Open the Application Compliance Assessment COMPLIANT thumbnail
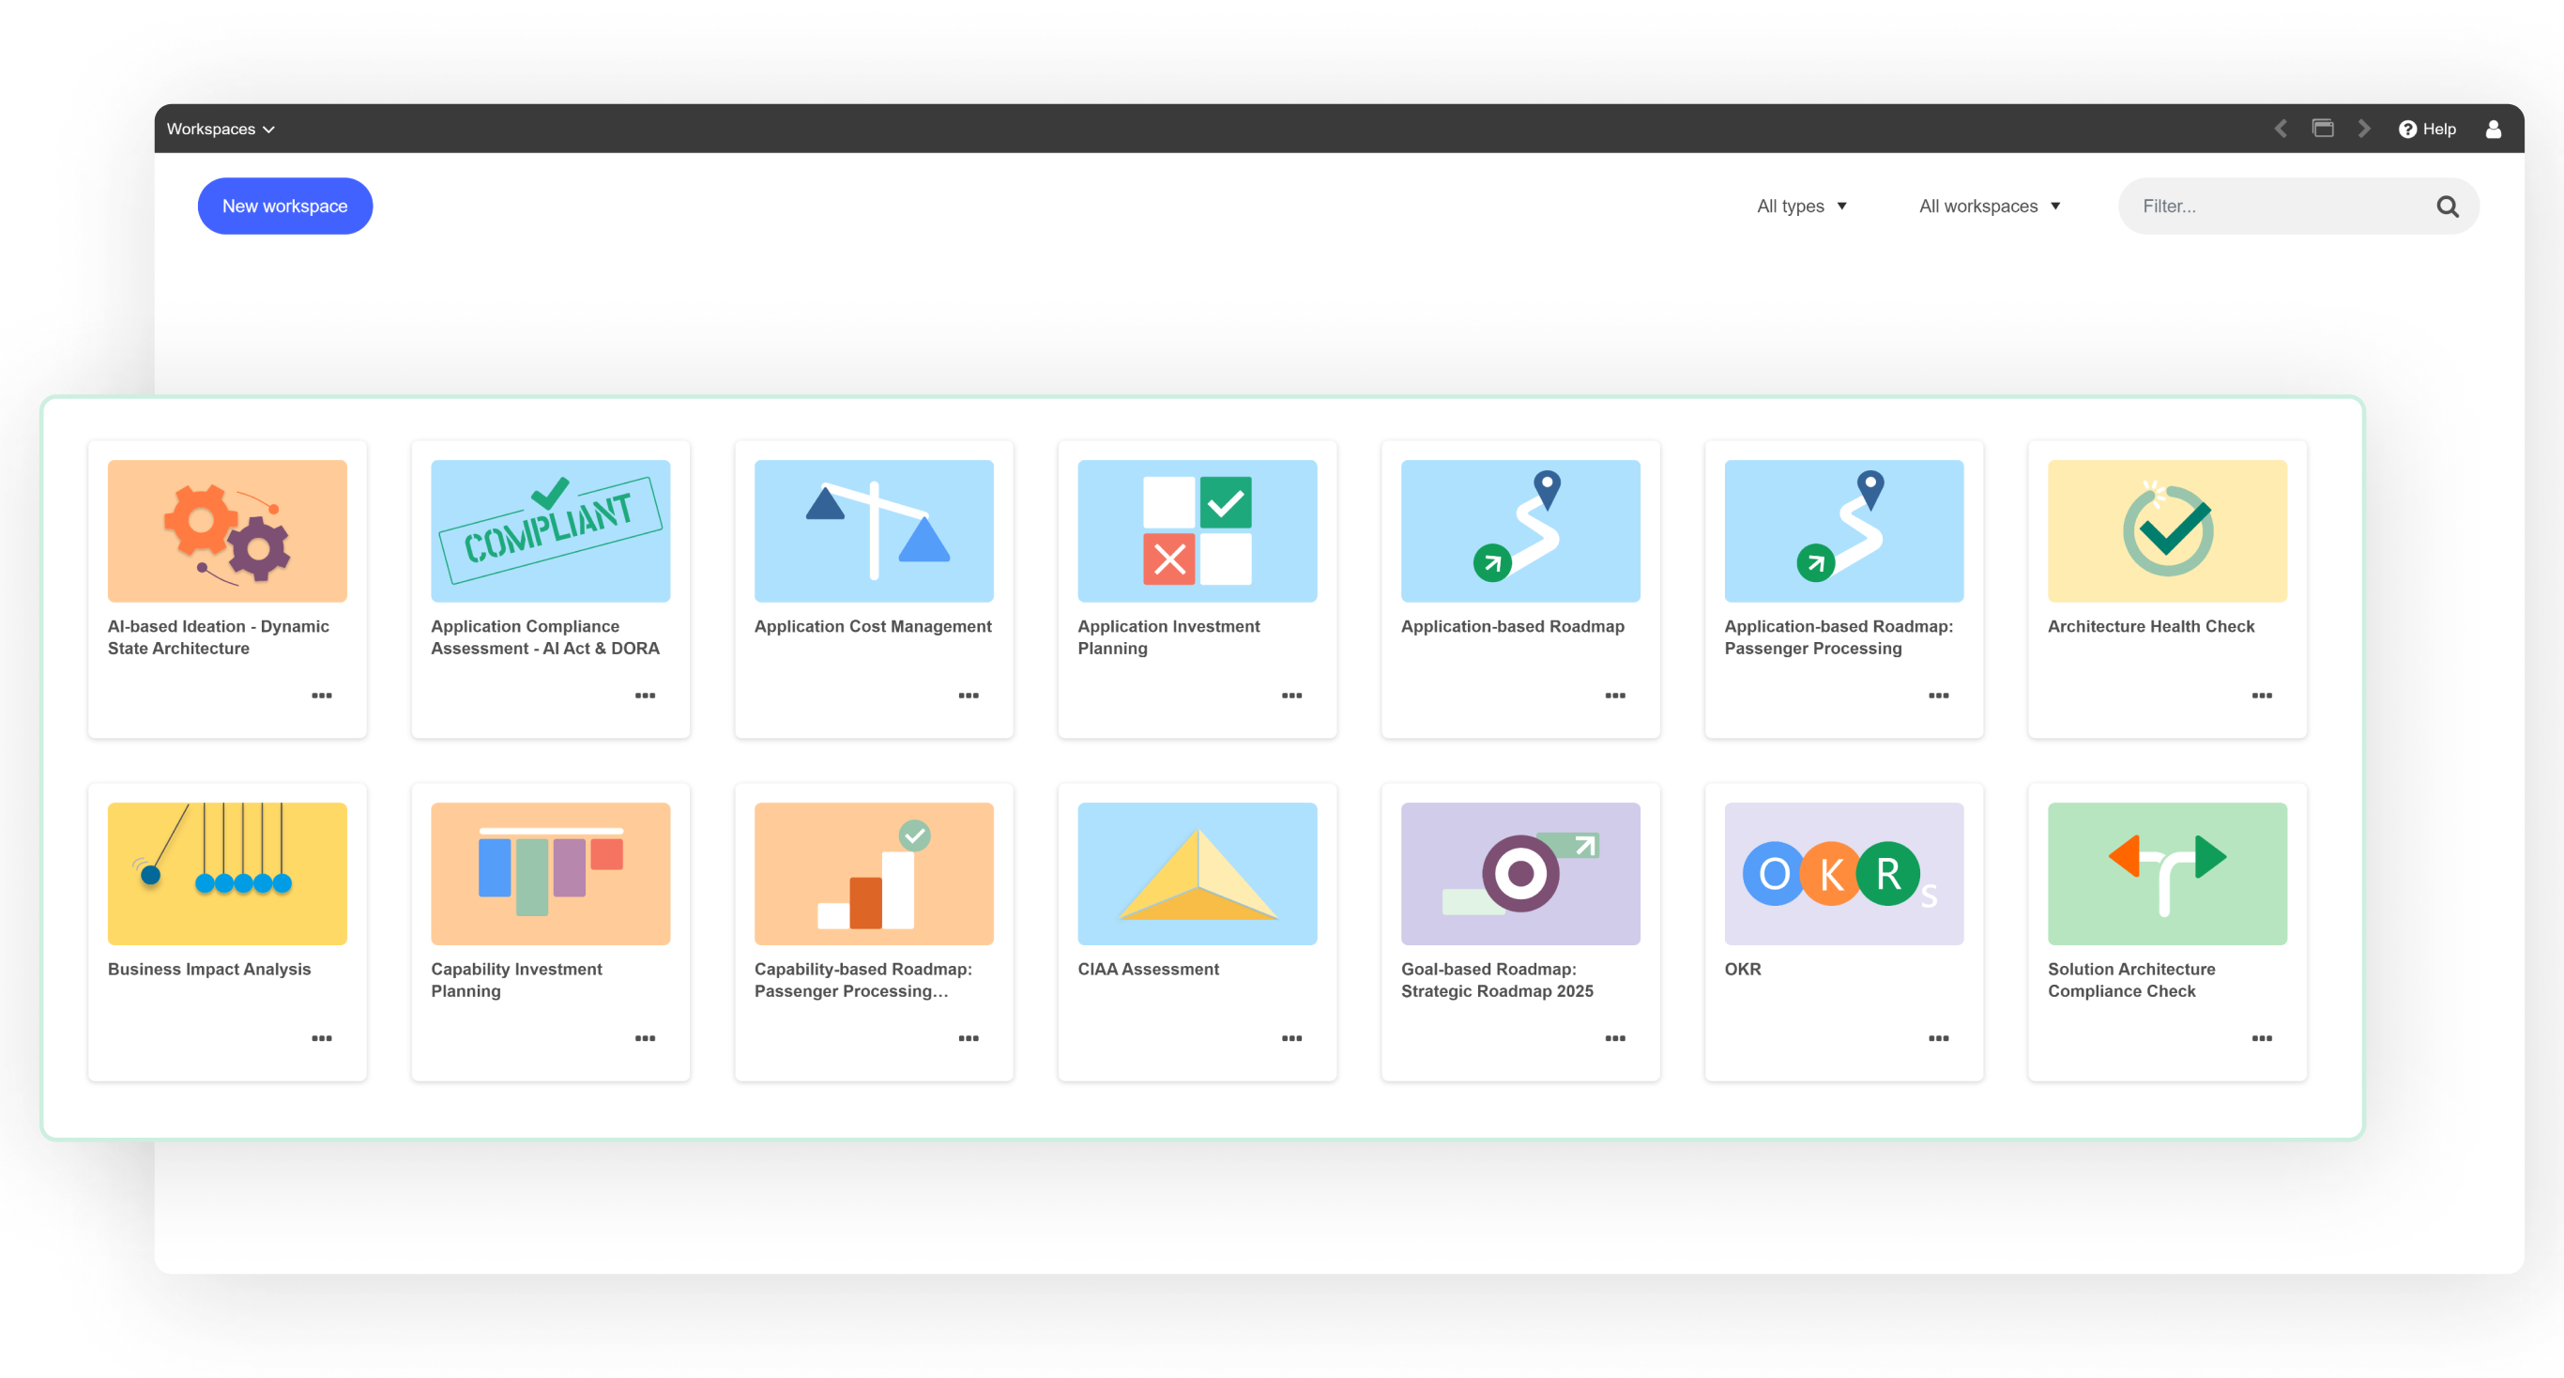 click(x=550, y=530)
